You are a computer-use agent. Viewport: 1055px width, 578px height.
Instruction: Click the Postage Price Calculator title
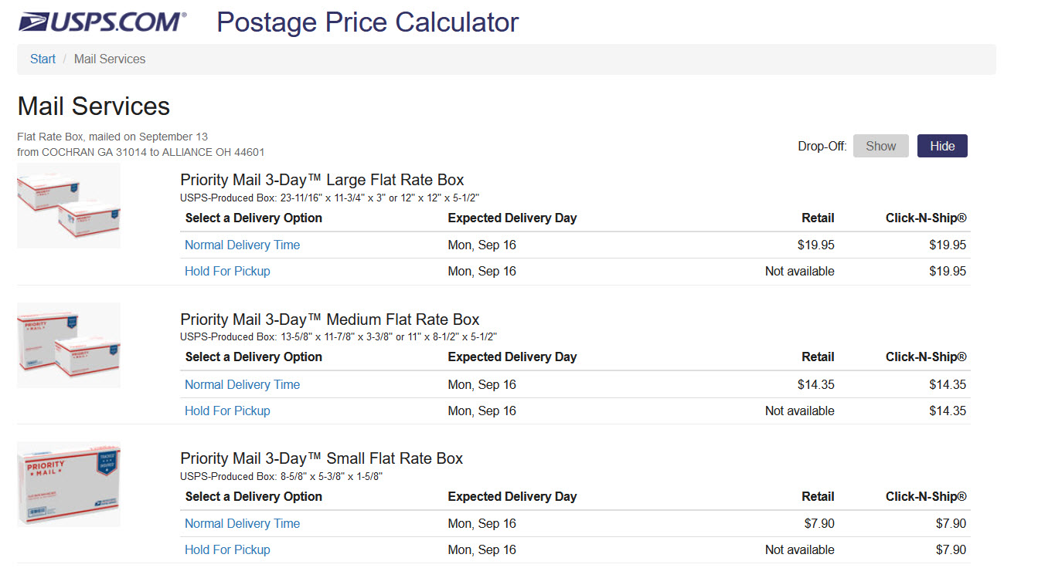(367, 22)
